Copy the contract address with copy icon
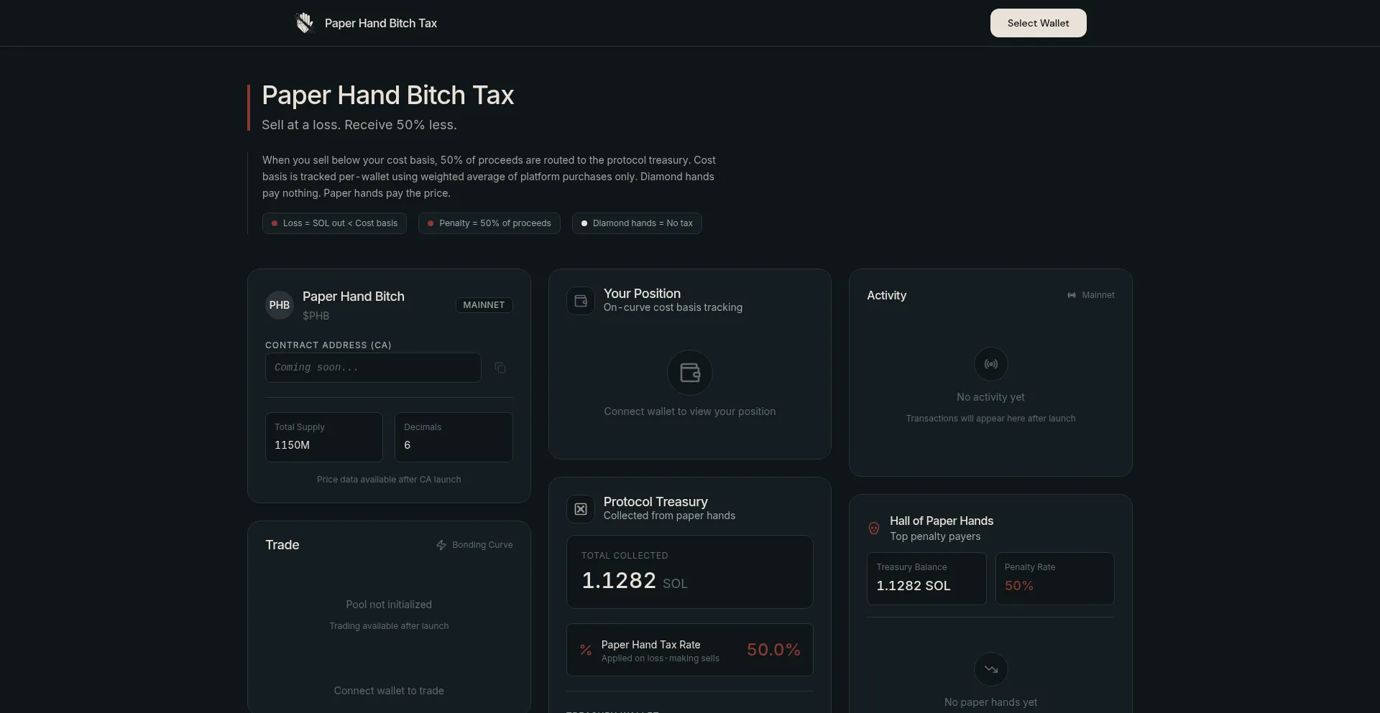1380x713 pixels. coord(500,368)
